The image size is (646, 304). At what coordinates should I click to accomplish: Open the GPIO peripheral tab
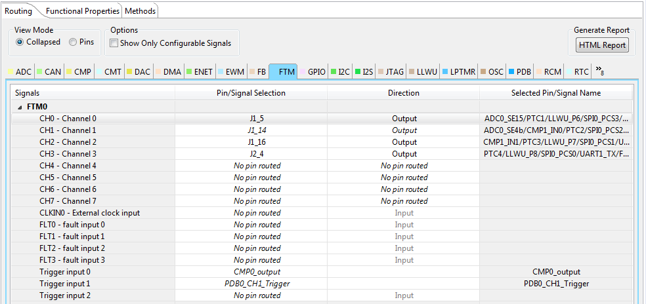pyautogui.click(x=312, y=71)
